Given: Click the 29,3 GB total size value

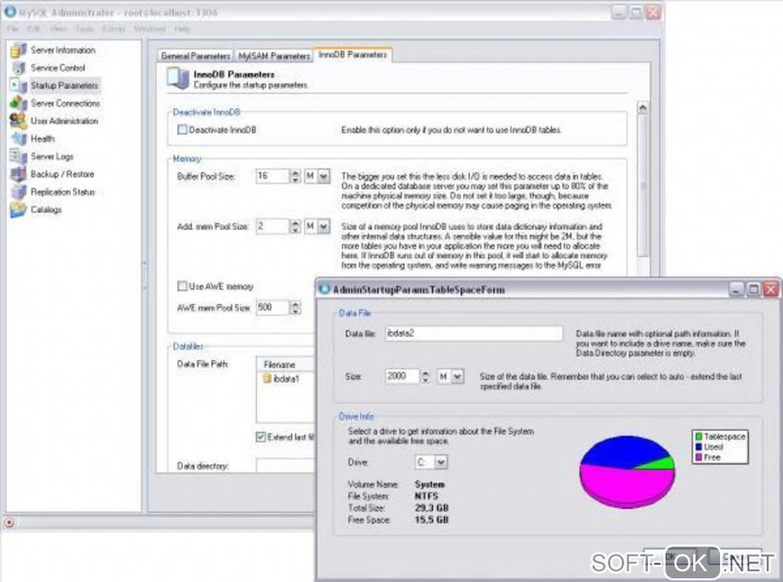Looking at the screenshot, I should 431,508.
